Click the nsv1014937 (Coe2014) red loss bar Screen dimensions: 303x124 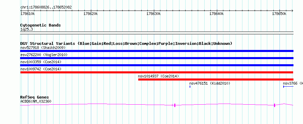pyautogui.click(x=216, y=79)
